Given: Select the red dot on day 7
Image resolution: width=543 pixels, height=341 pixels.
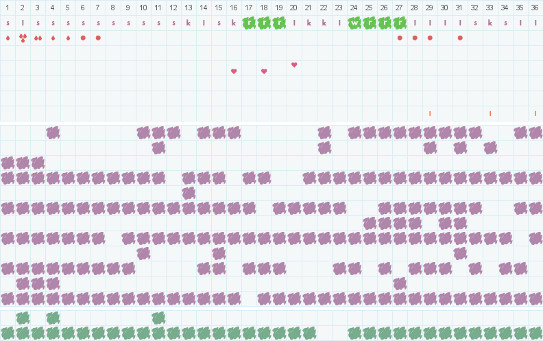Looking at the screenshot, I should [98, 38].
